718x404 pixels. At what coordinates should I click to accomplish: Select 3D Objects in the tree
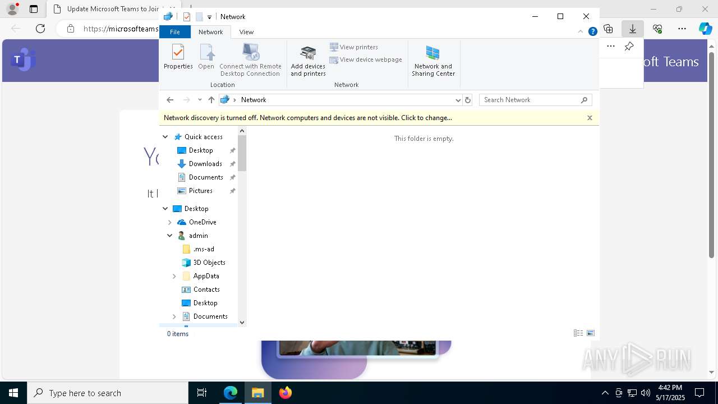coord(209,263)
